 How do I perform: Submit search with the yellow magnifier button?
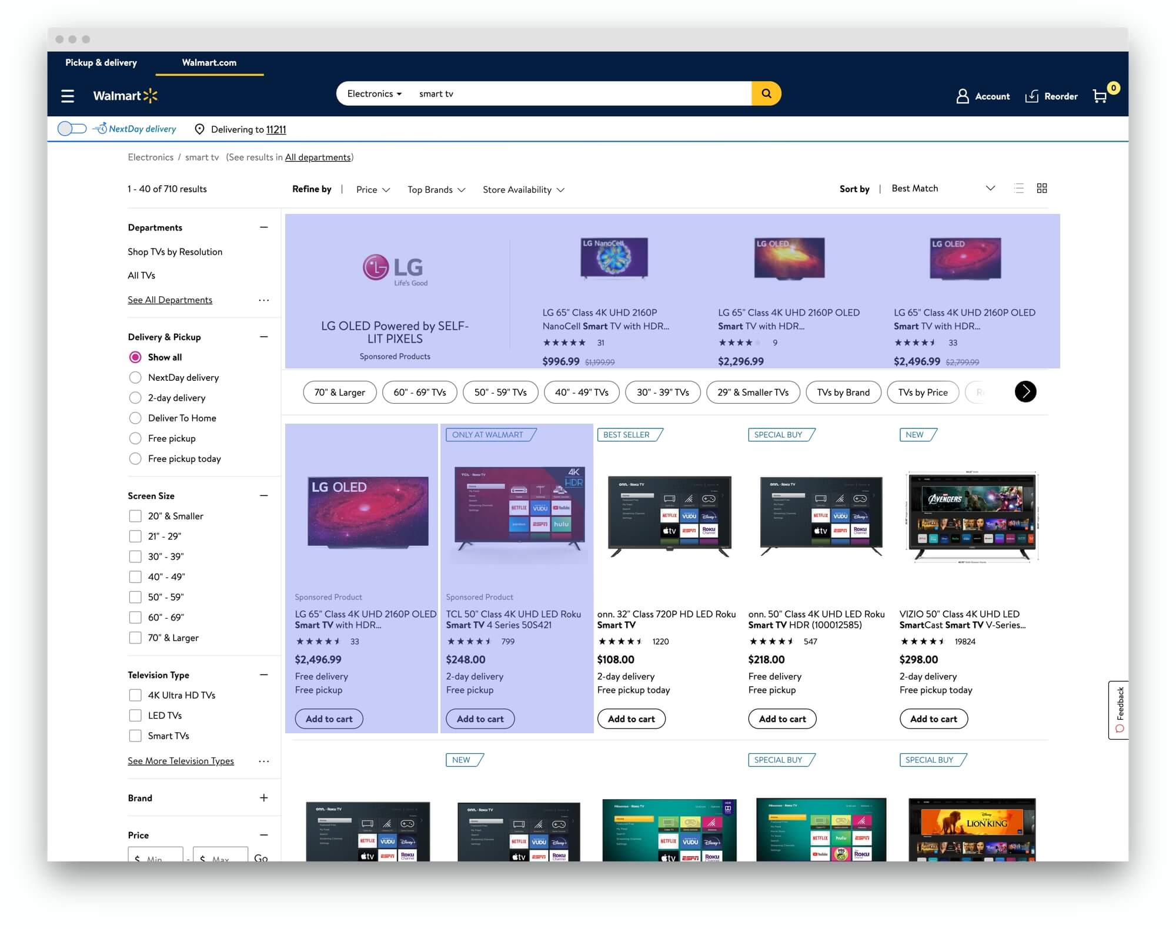766,93
